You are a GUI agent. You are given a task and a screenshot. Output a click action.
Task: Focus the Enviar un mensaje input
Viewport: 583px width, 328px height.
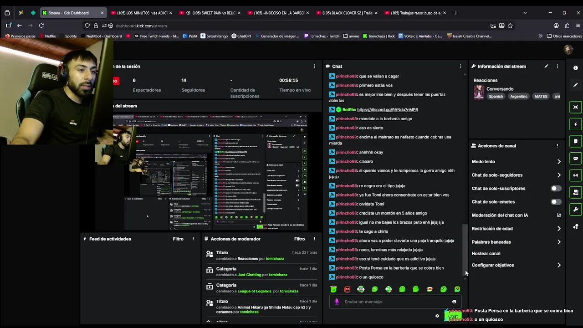point(395,302)
